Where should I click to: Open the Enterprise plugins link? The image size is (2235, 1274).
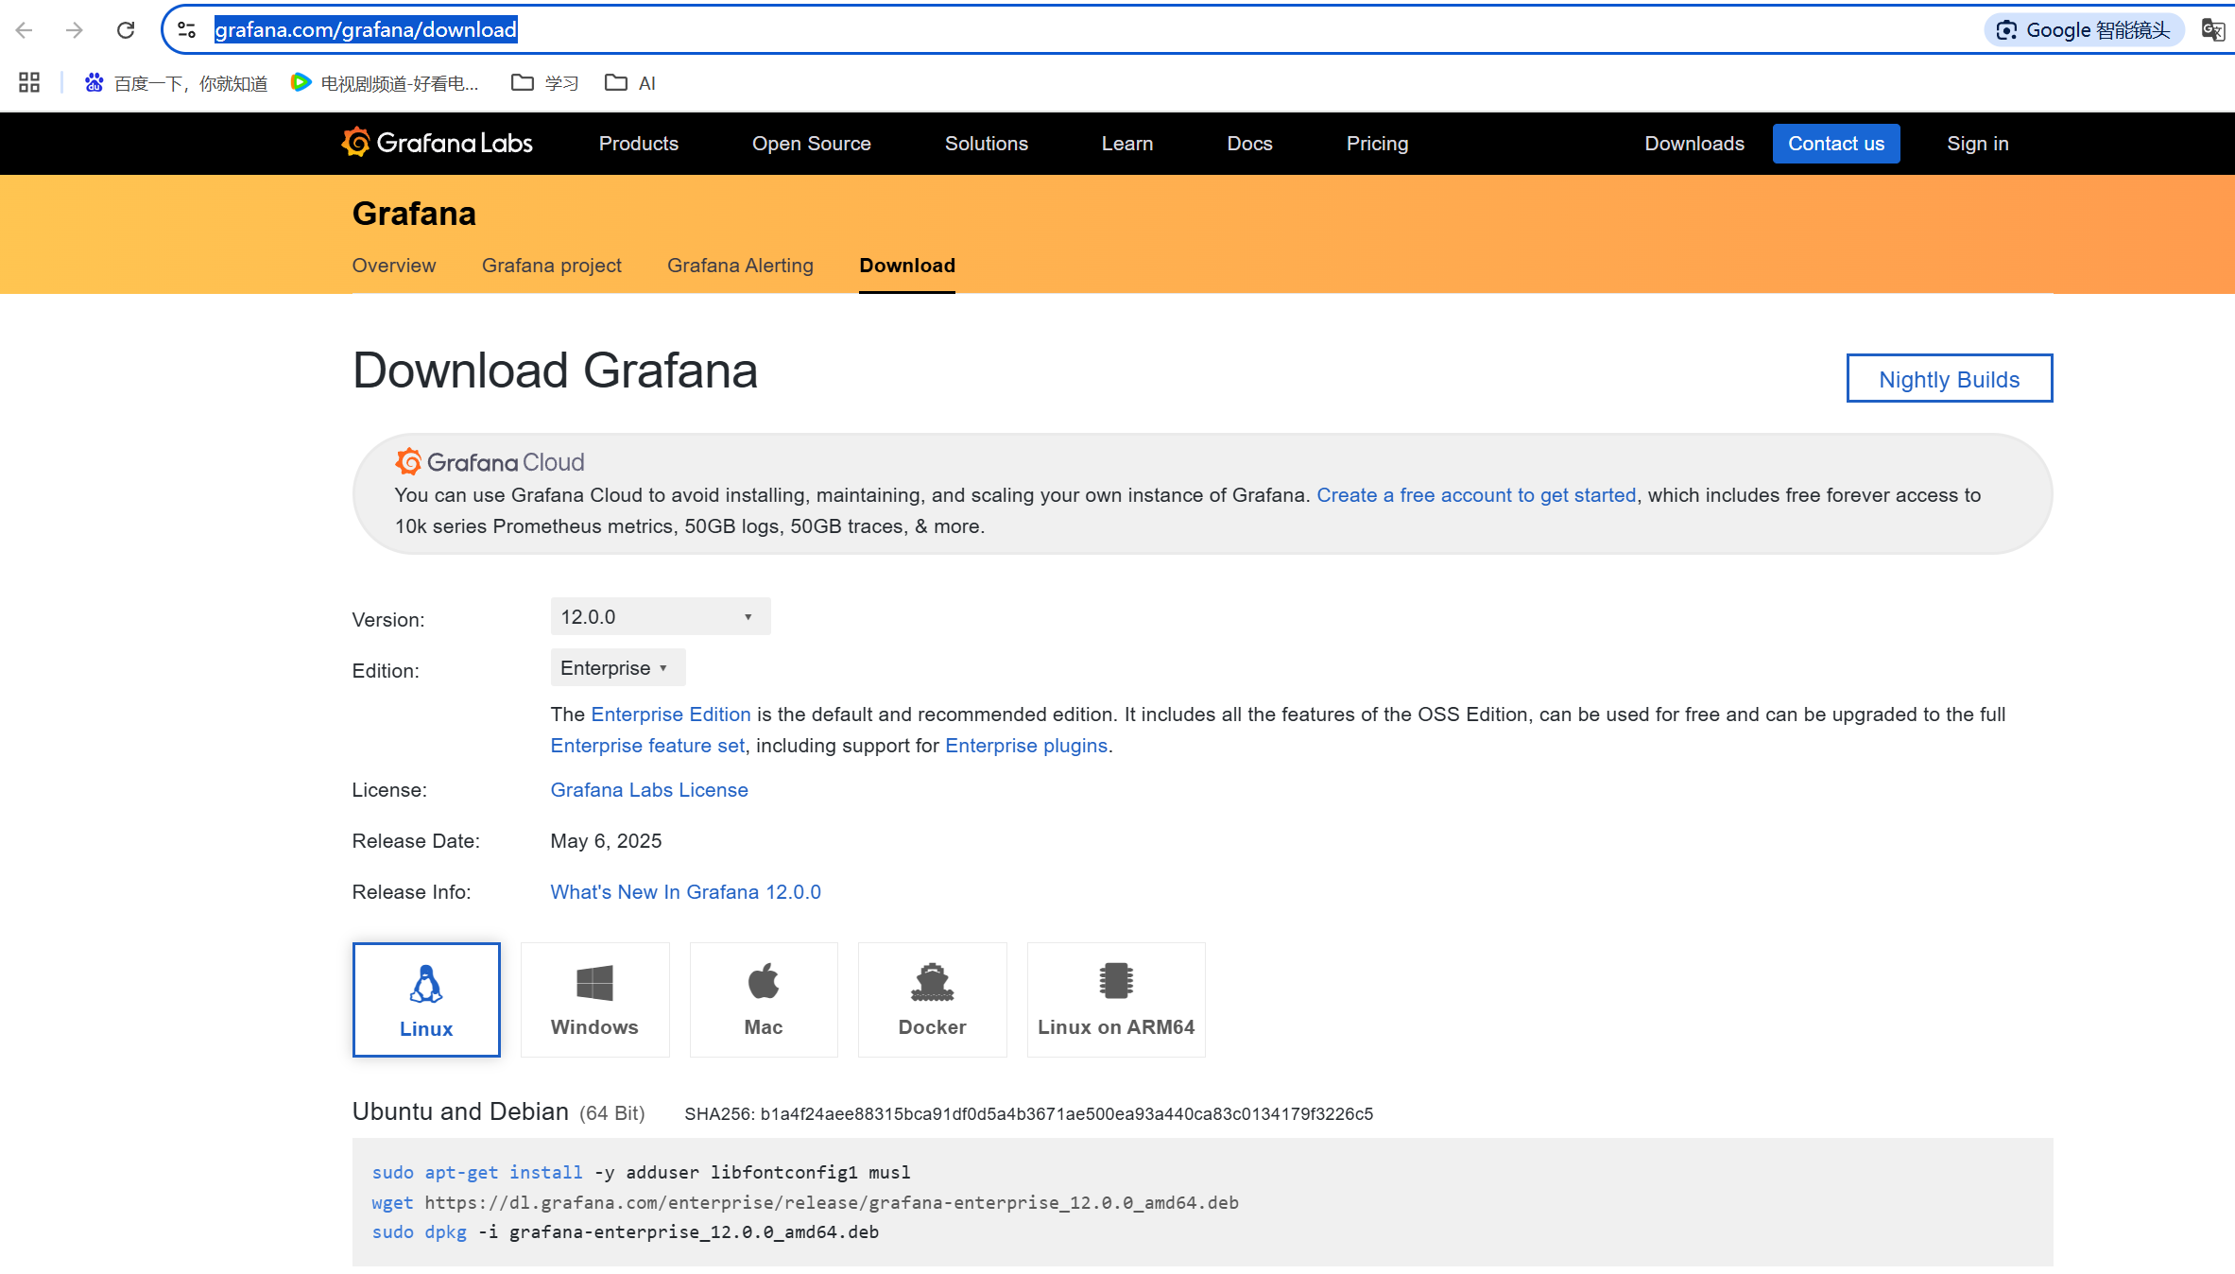coord(1026,746)
